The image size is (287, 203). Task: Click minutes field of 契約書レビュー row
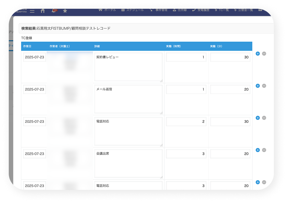(230, 57)
